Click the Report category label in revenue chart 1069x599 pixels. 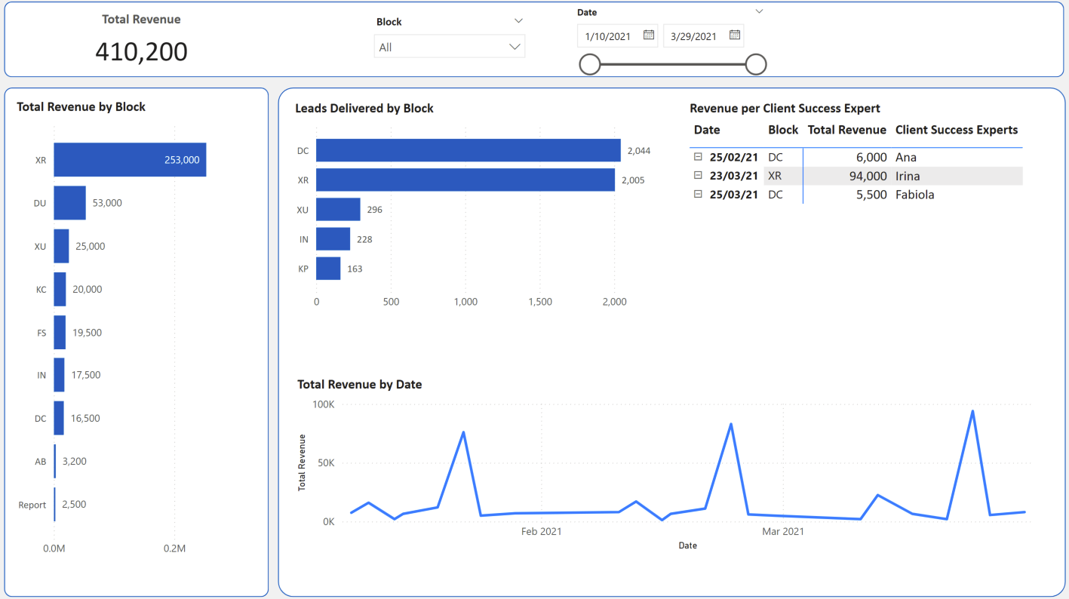tap(32, 505)
